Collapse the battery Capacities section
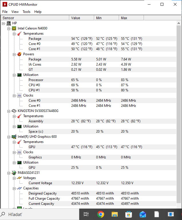This screenshot has height=220, width=182. [14, 188]
